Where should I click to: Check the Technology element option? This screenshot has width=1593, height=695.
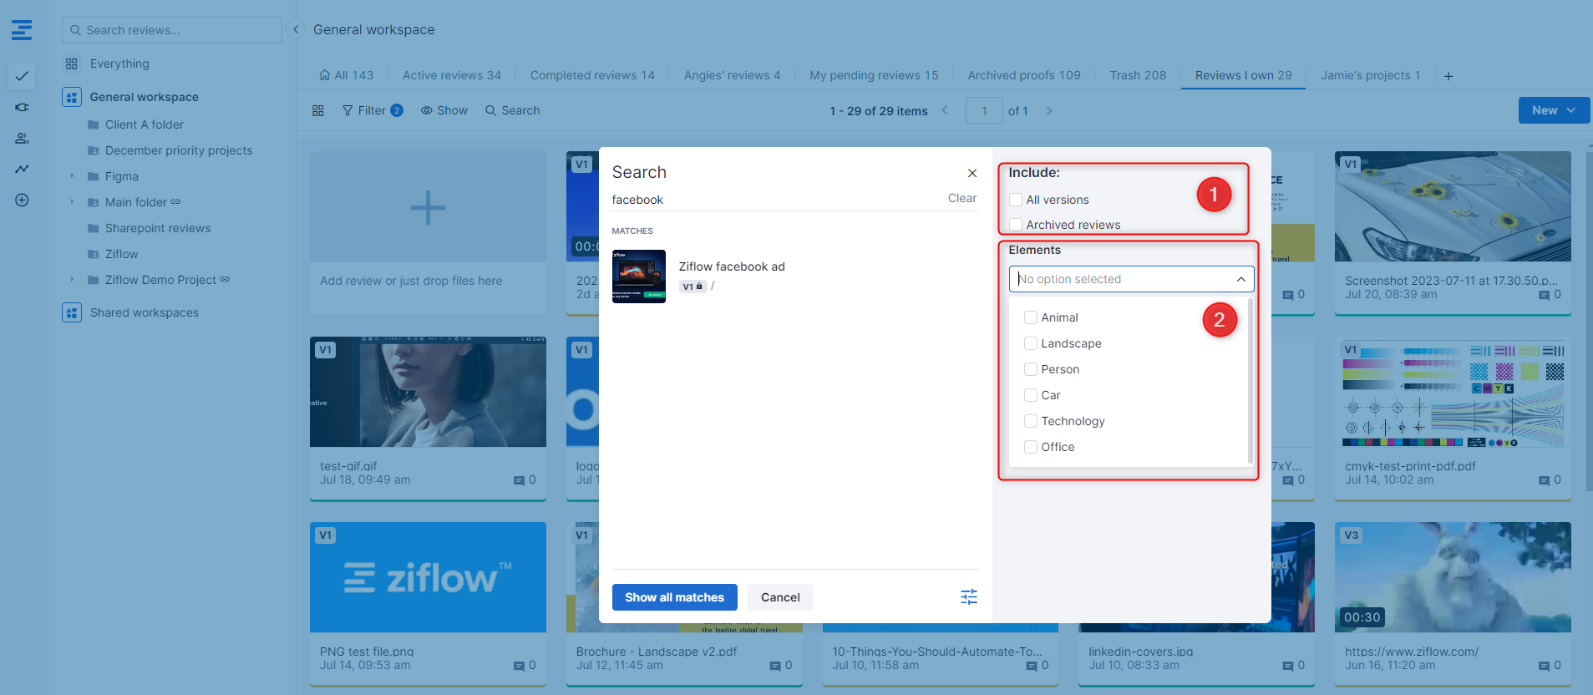pos(1031,421)
